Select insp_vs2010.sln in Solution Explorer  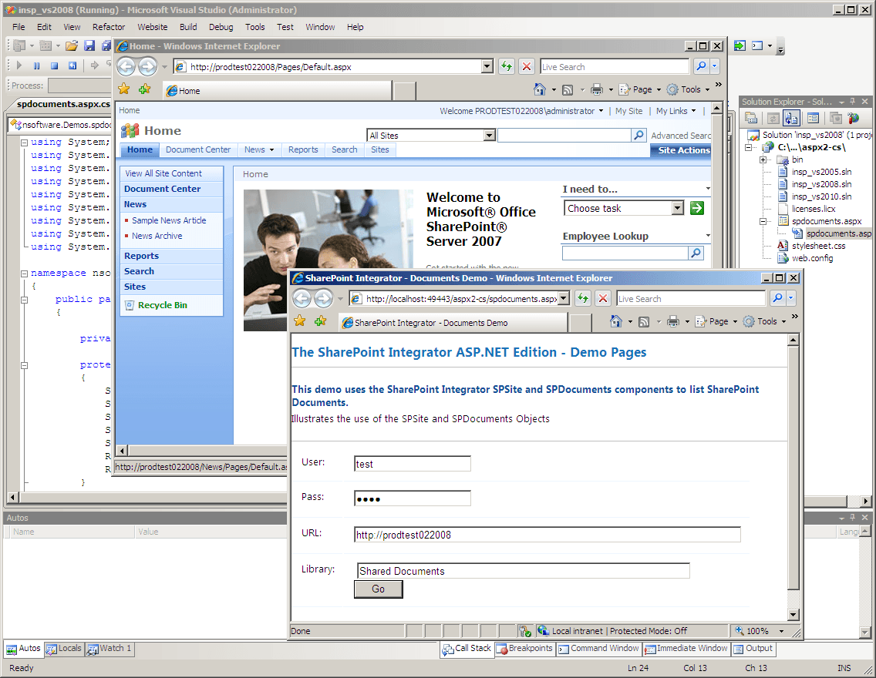821,196
